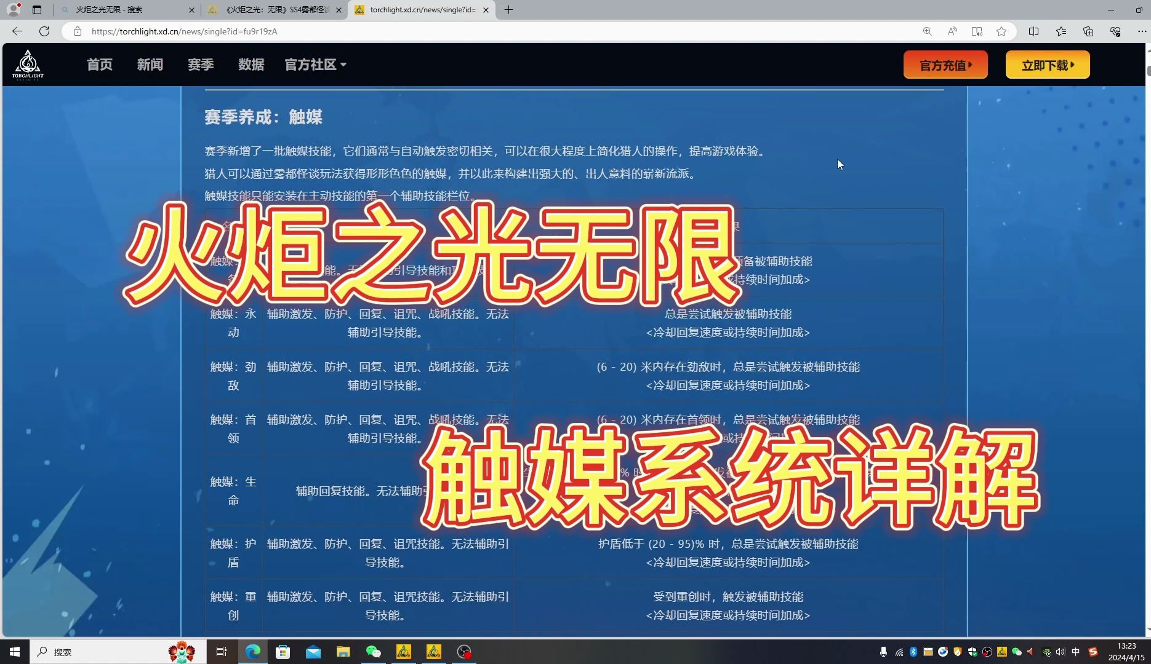1151x664 pixels.
Task: Click the heading 赛季养成：触媒
Action: [x=263, y=117]
